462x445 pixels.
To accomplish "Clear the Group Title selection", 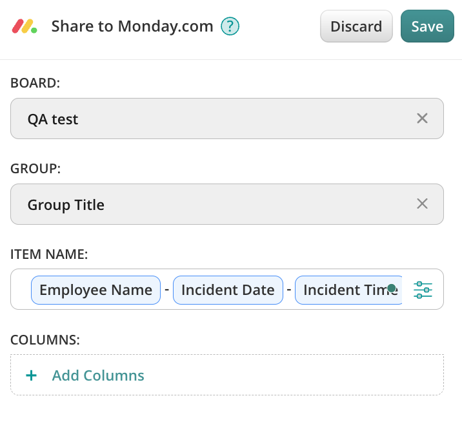I will 422,204.
